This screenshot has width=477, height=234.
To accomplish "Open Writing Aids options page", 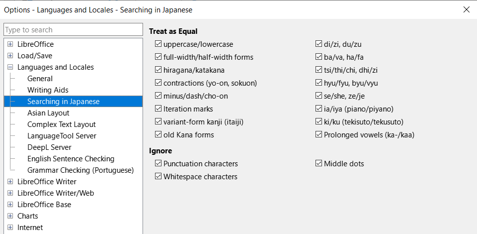I will coord(48,90).
